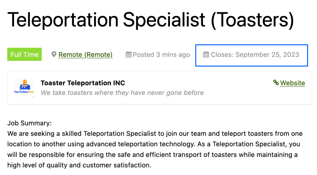Viewport: 317px width, 175px height.
Task: Click the location pin icon
Action: pyautogui.click(x=54, y=54)
